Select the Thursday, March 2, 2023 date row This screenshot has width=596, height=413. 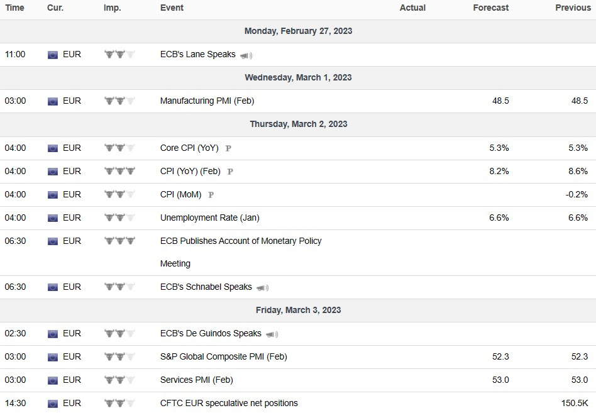click(298, 124)
